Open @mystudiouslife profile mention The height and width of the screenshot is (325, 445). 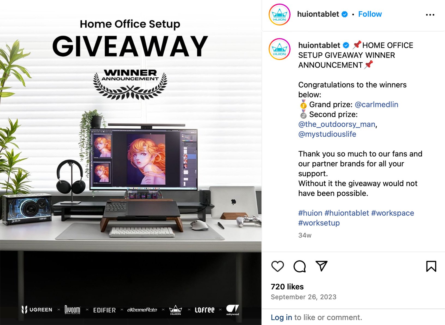click(327, 134)
